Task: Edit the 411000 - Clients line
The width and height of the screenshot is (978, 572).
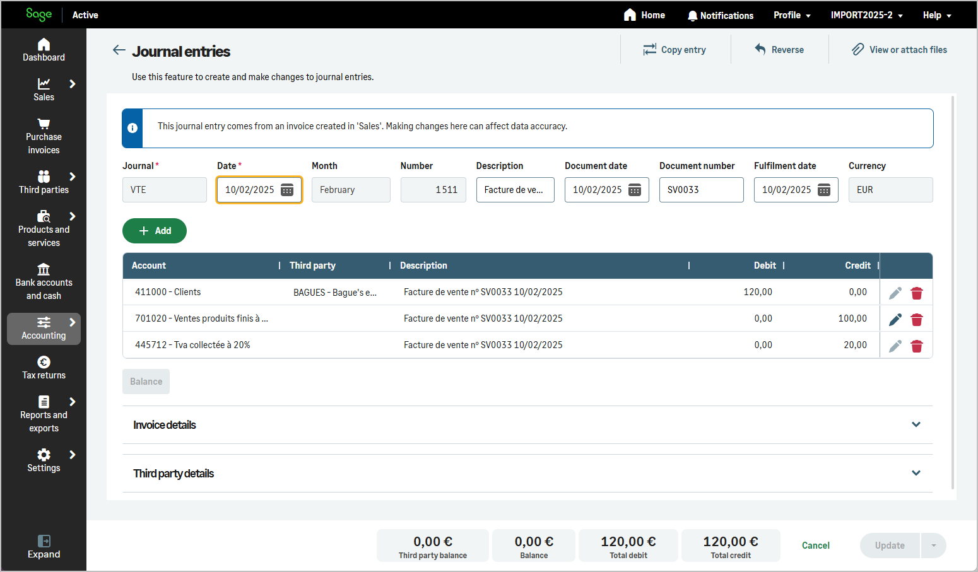Action: coord(895,293)
